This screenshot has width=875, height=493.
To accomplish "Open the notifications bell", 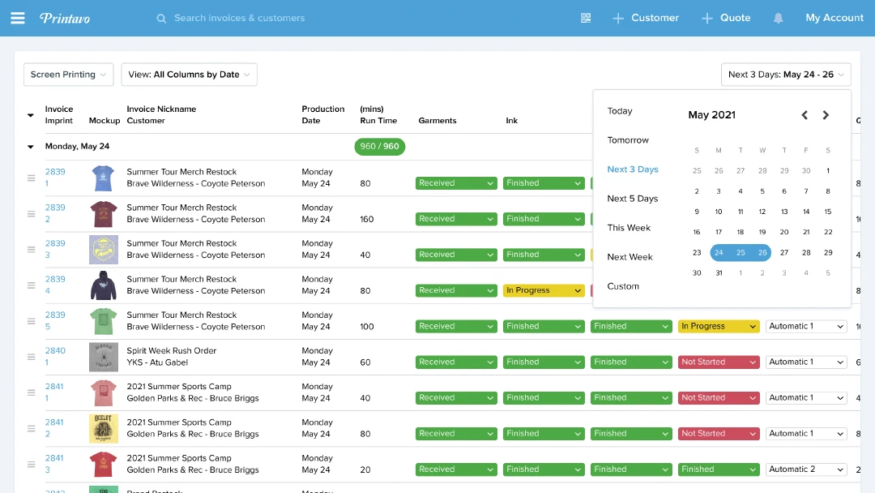I will tap(778, 19).
